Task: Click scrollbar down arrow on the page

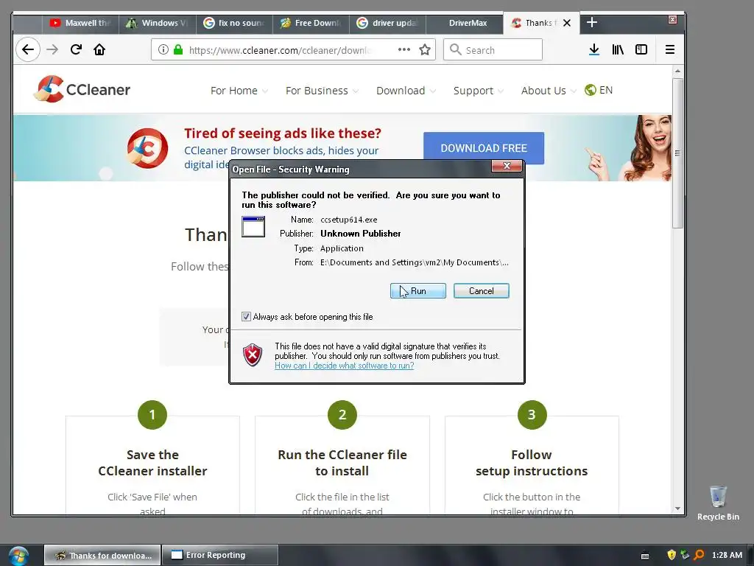Action: [677, 509]
